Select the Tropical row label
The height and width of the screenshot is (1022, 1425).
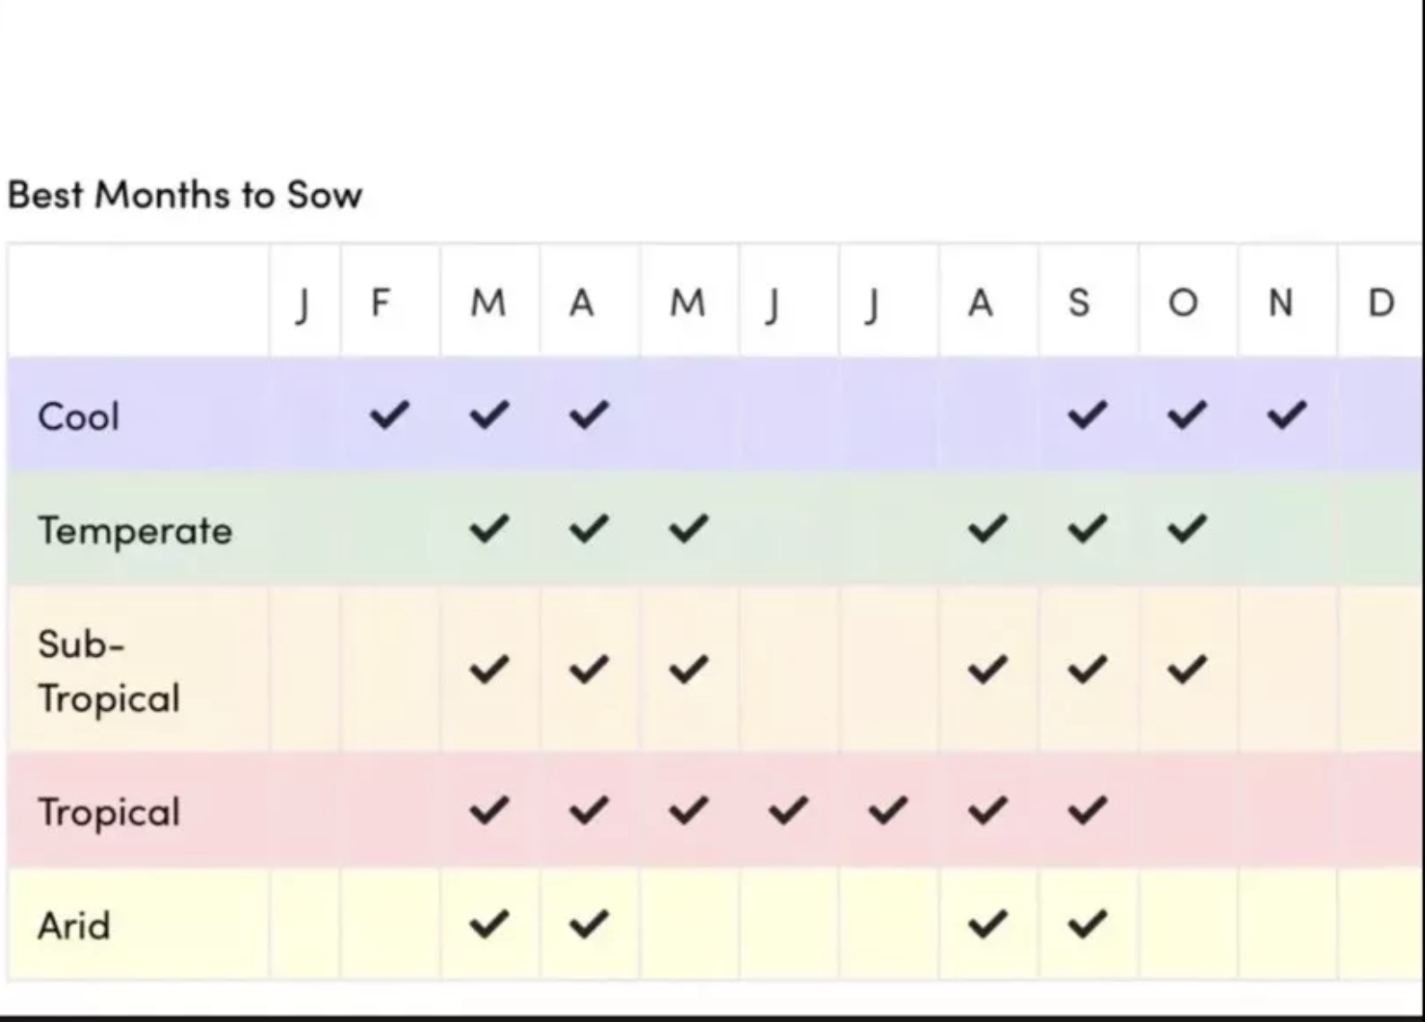pyautogui.click(x=109, y=812)
